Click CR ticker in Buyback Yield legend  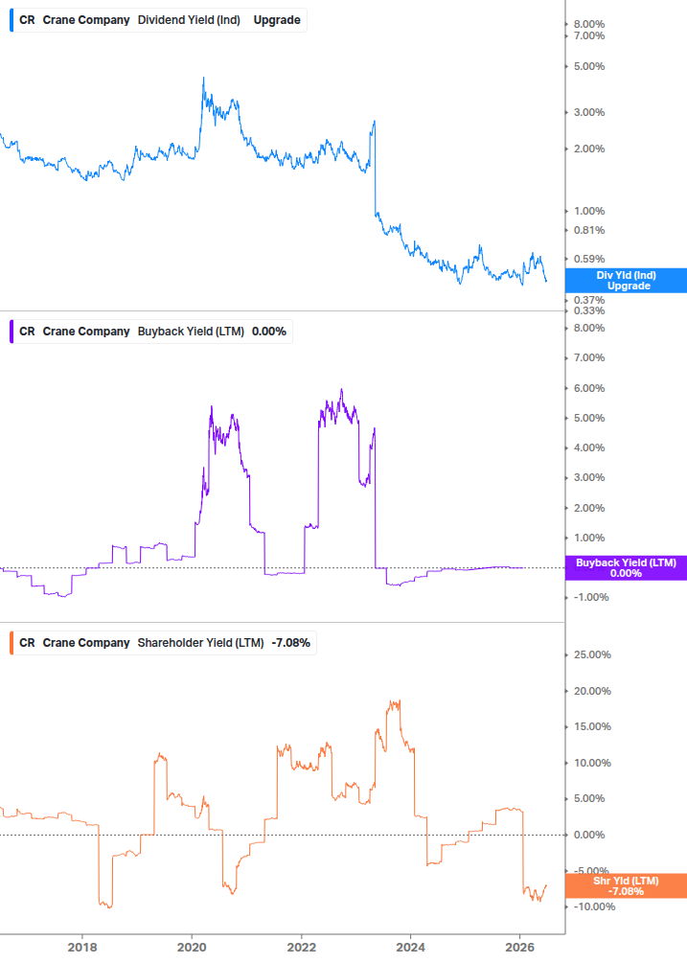pyautogui.click(x=27, y=332)
